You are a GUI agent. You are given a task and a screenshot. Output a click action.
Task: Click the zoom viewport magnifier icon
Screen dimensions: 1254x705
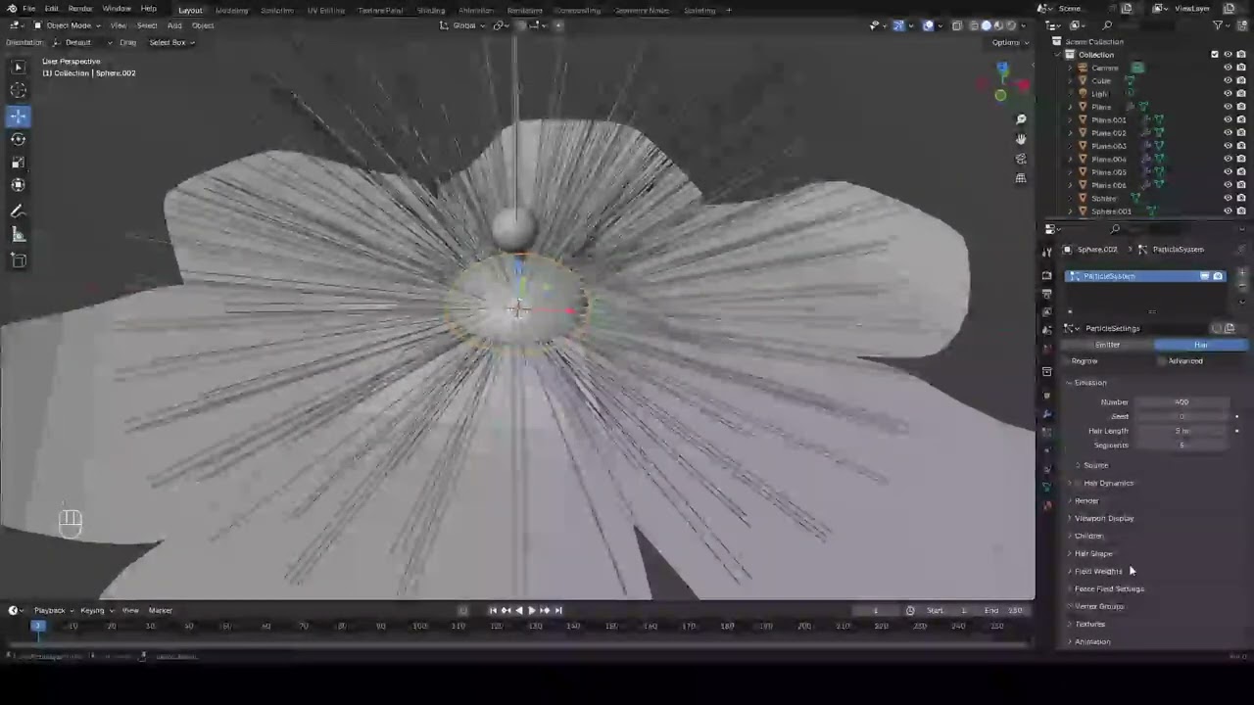1021,119
